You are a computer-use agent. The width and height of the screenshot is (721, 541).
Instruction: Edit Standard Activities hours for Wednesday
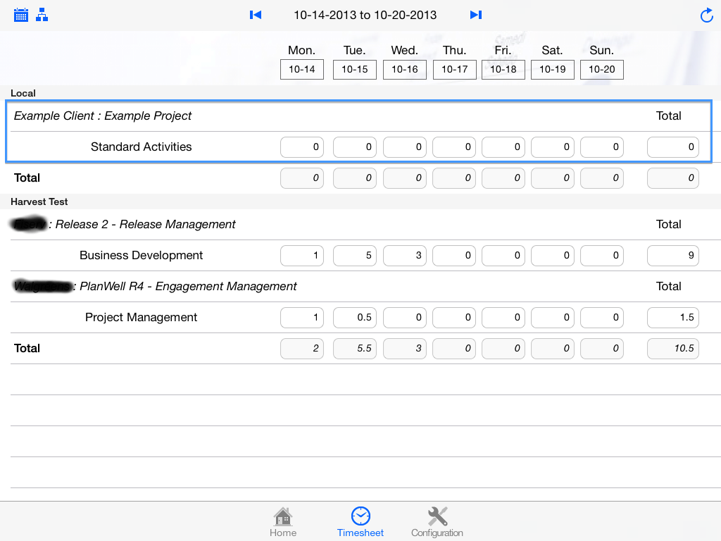click(405, 147)
